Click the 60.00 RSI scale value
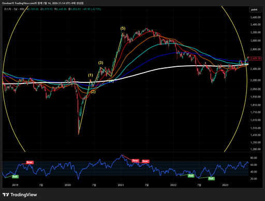Viewport: 265px width, 201px height. 254,165
